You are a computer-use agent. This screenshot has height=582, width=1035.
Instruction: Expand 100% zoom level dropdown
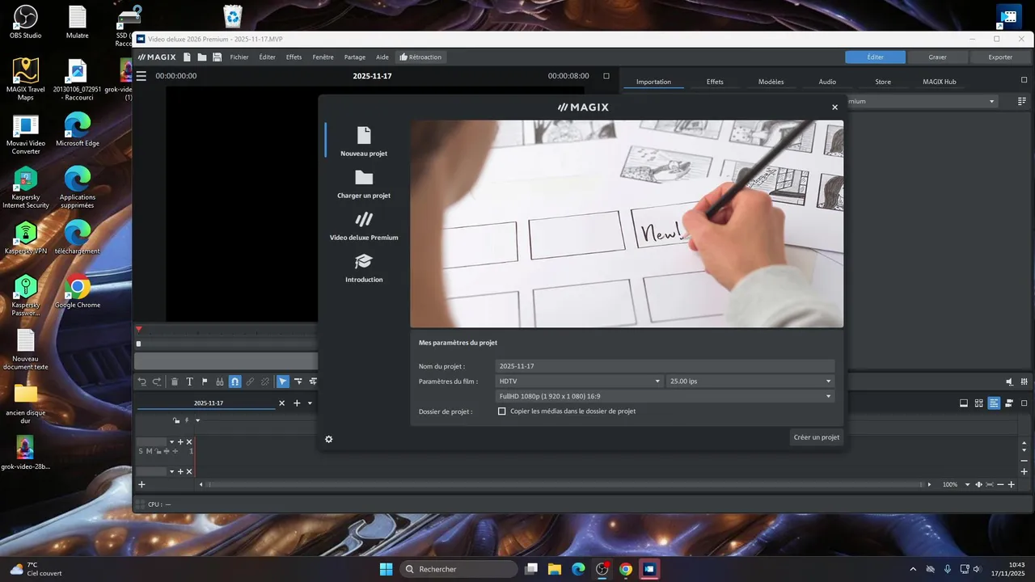[968, 485]
